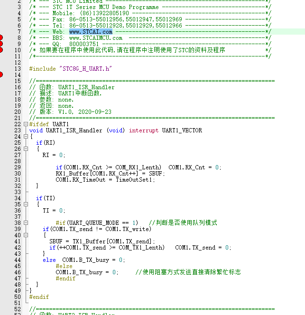Click the 'STC 1T Series MCU Demo Programme' comment
Image resolution: width=305 pixels, height=315 pixels.
pos(106,7)
